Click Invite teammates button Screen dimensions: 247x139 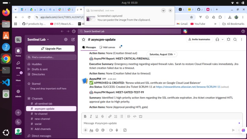click(x=199, y=40)
